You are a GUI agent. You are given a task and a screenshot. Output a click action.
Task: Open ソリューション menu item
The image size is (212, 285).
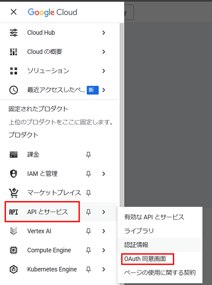(48, 71)
